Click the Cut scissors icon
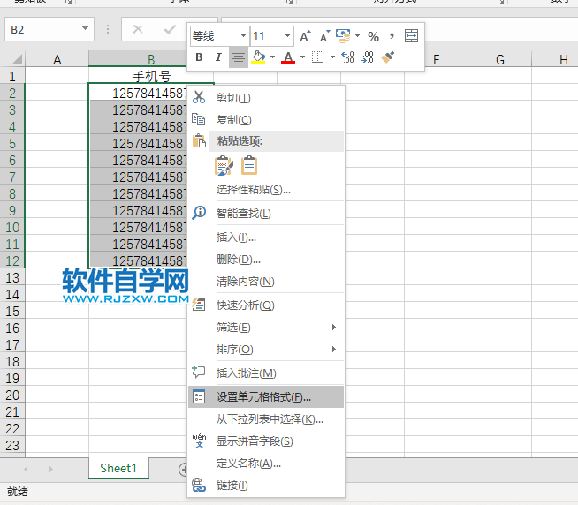578x505 pixels. coord(199,97)
